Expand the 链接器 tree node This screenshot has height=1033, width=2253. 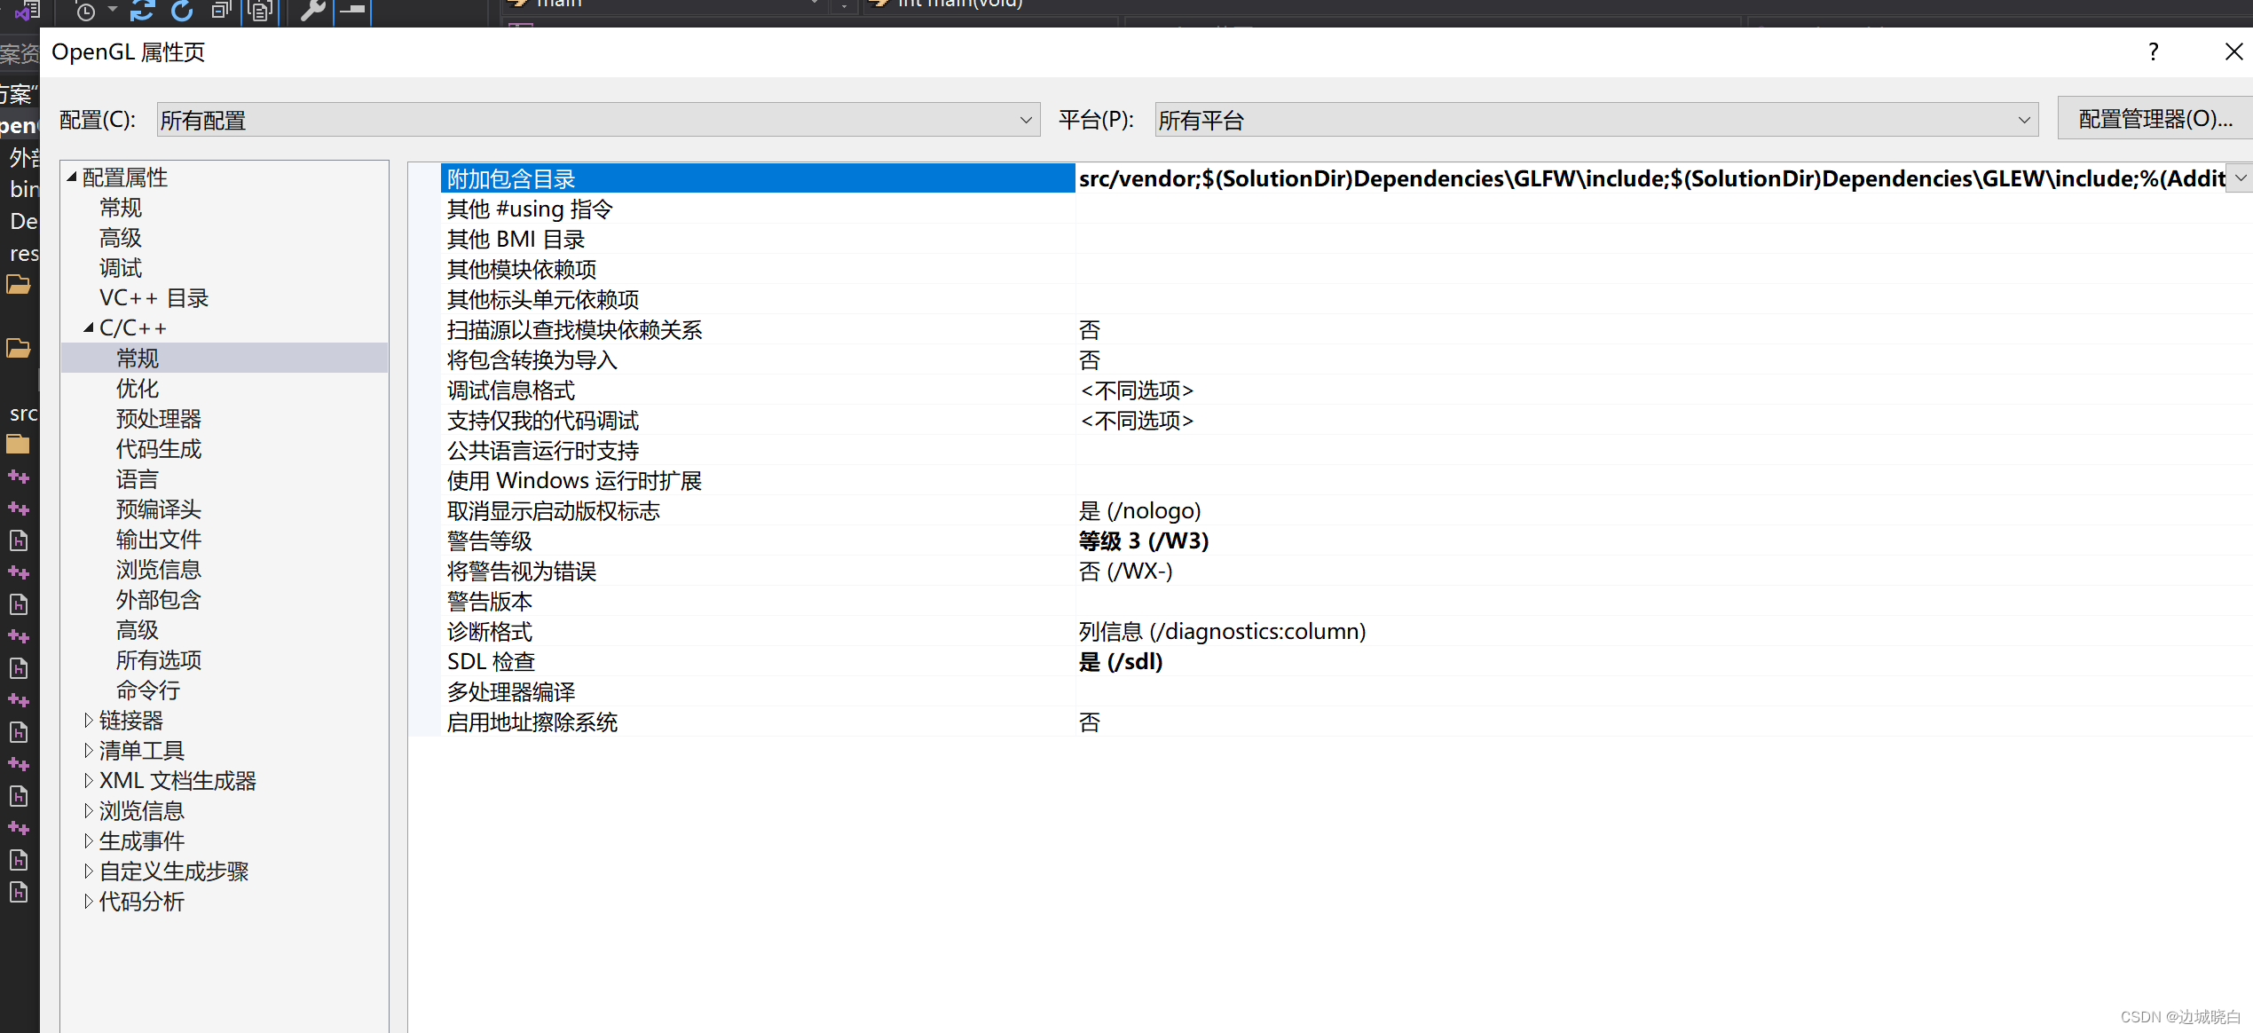[x=88, y=720]
